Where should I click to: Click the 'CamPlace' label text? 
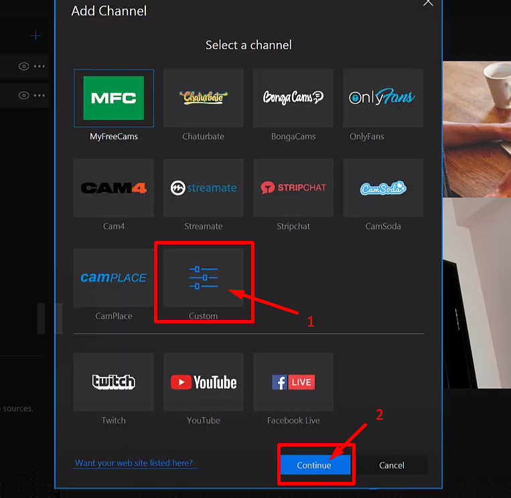point(114,316)
